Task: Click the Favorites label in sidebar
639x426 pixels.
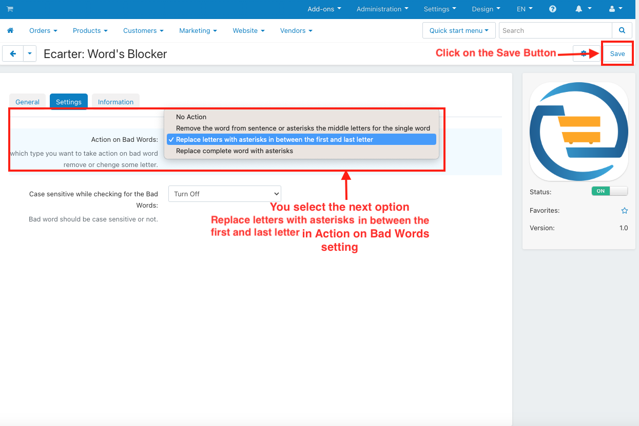Action: coord(545,210)
